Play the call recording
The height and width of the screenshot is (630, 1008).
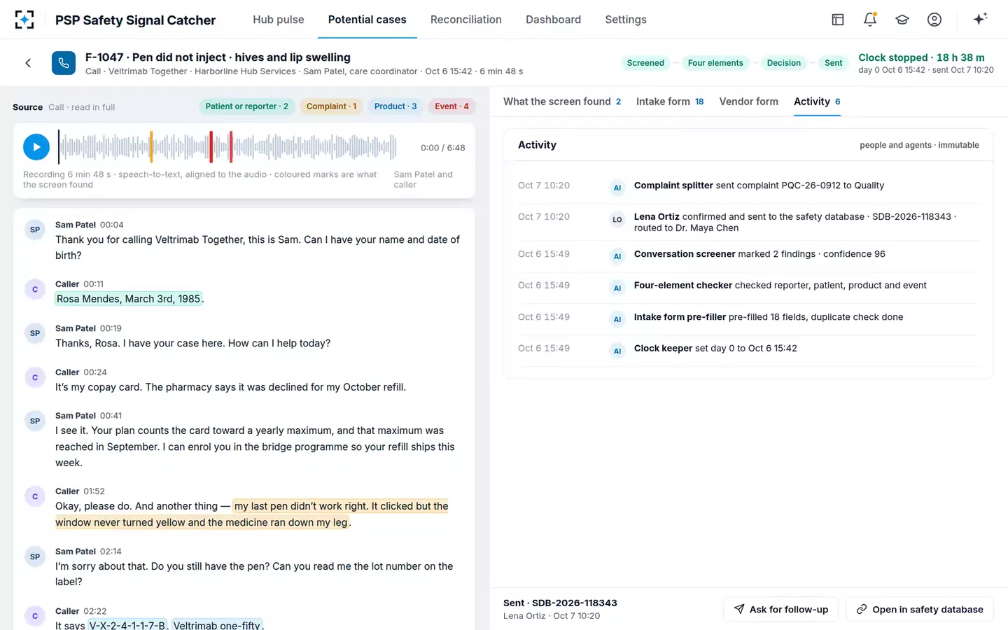point(36,147)
